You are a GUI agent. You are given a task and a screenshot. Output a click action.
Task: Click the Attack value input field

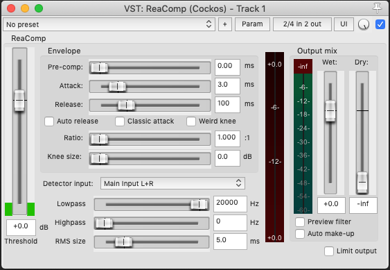pyautogui.click(x=227, y=86)
